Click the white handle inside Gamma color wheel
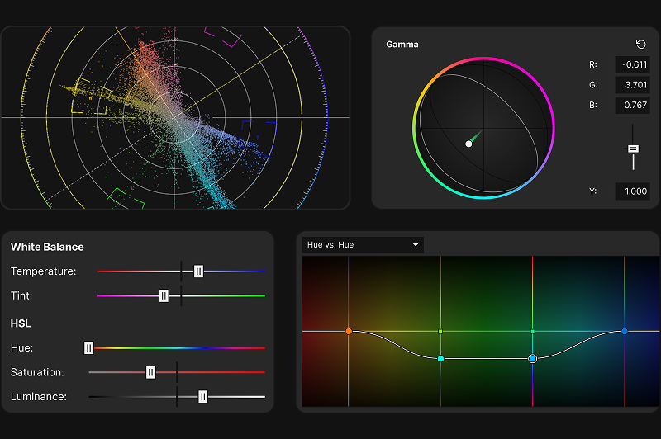Image resolution: width=661 pixels, height=439 pixels. [468, 144]
